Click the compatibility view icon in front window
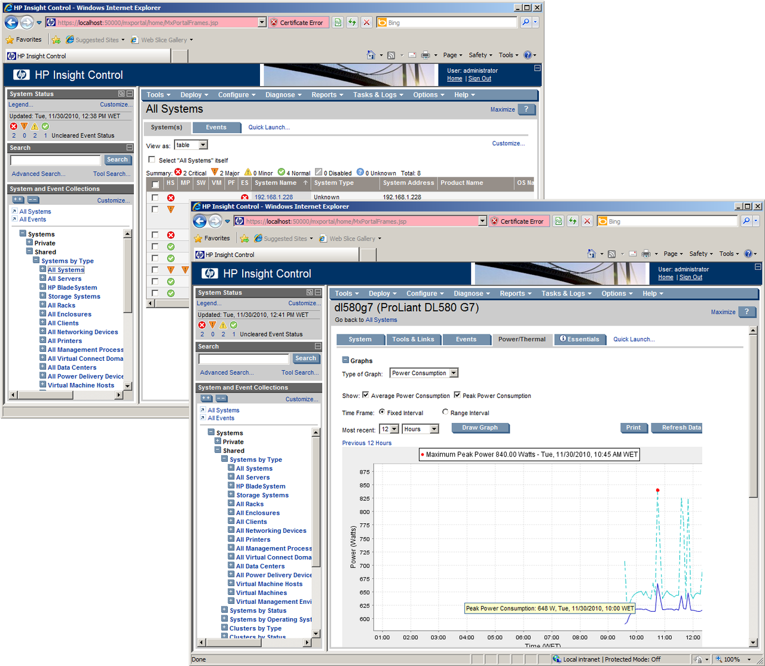The width and height of the screenshot is (765, 666). click(x=558, y=221)
